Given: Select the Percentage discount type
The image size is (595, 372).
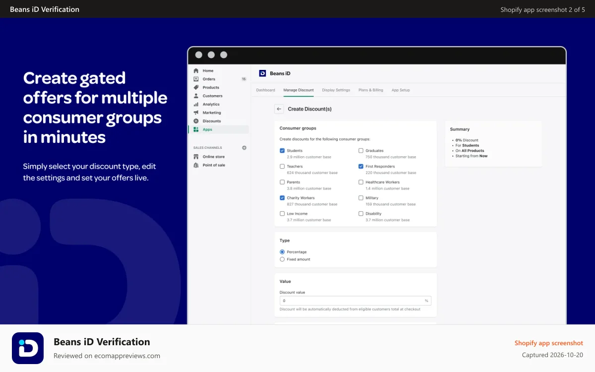Looking at the screenshot, I should tap(282, 252).
